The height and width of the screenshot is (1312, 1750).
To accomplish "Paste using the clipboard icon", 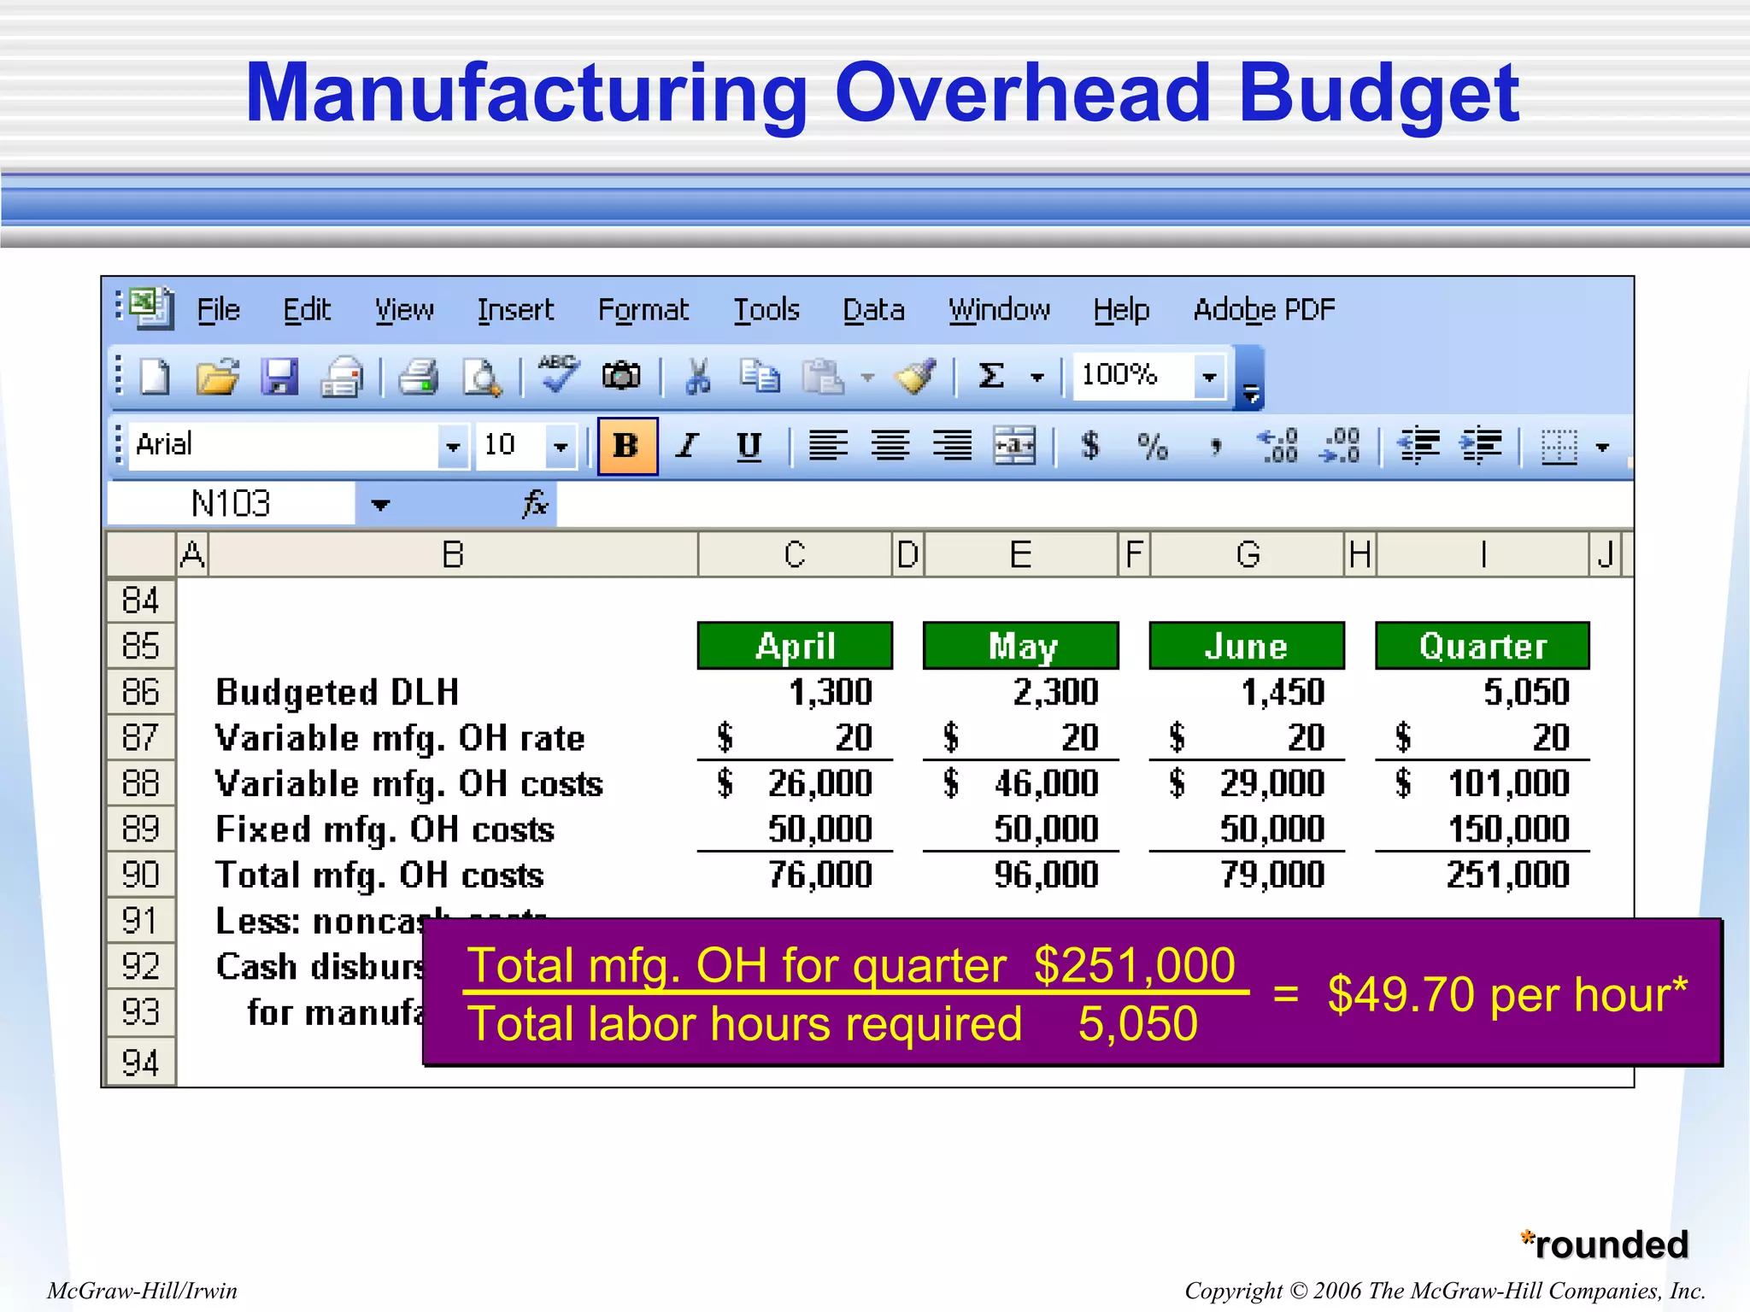I will click(823, 377).
